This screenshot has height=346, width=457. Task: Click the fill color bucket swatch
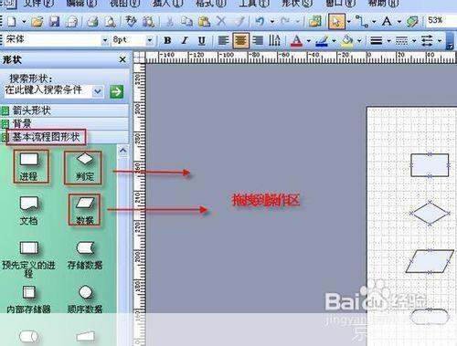pyautogui.click(x=347, y=41)
